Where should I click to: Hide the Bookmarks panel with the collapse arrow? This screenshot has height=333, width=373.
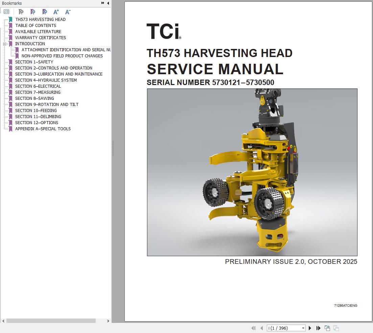108,3
